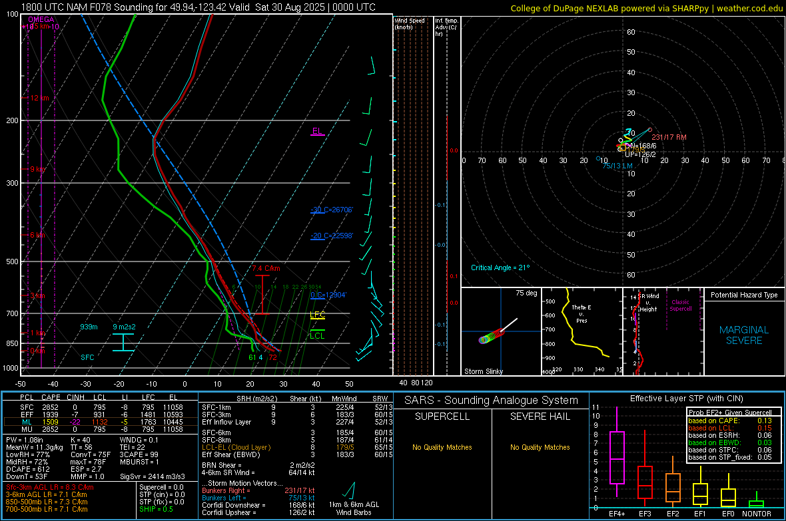Screen dimensions: 786x521
Task: Click the 'Effective Layer STP (with CIN)' title
Action: pyautogui.click(x=686, y=399)
